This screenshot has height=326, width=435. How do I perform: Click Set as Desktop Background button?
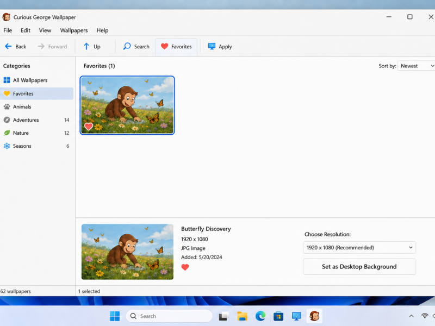pyautogui.click(x=359, y=266)
